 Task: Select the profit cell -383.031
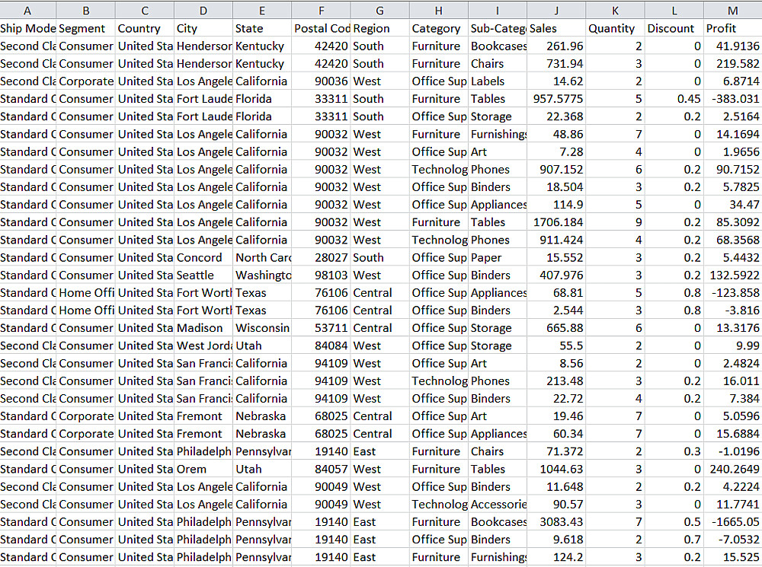coord(733,99)
